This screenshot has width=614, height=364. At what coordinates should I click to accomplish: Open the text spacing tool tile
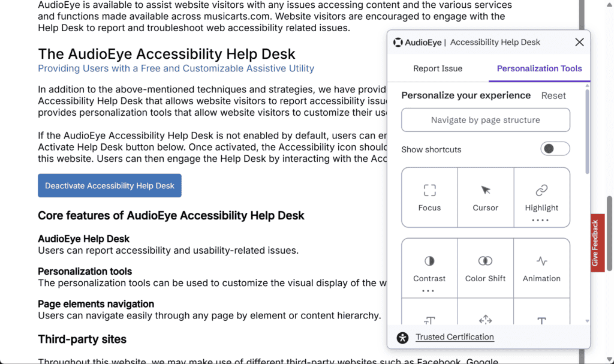point(486,318)
